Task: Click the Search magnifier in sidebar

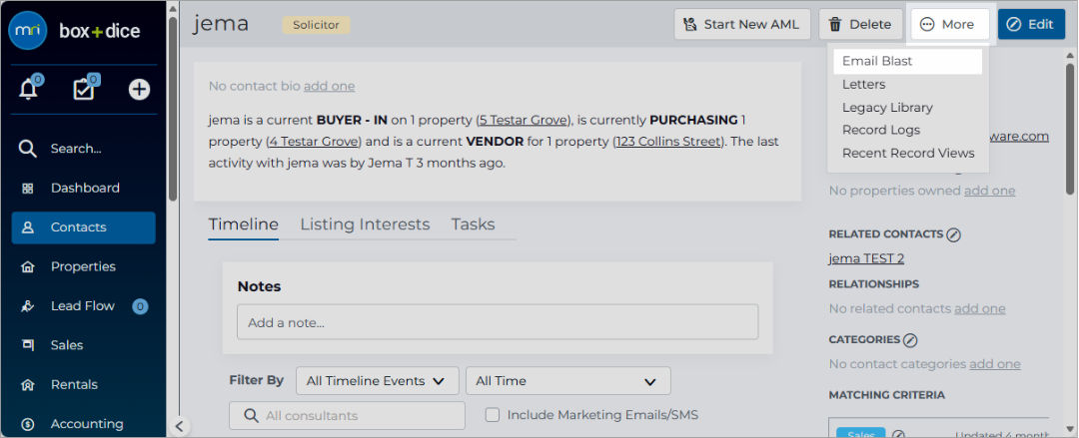Action: [x=28, y=149]
